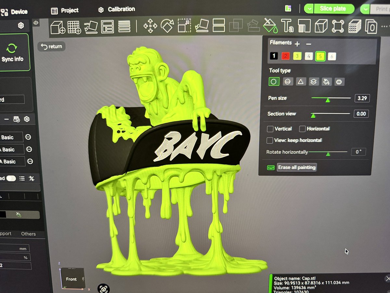The width and height of the screenshot is (390, 293).
Task: Click the sidebar collapse arrows icon
Action: [36, 23]
